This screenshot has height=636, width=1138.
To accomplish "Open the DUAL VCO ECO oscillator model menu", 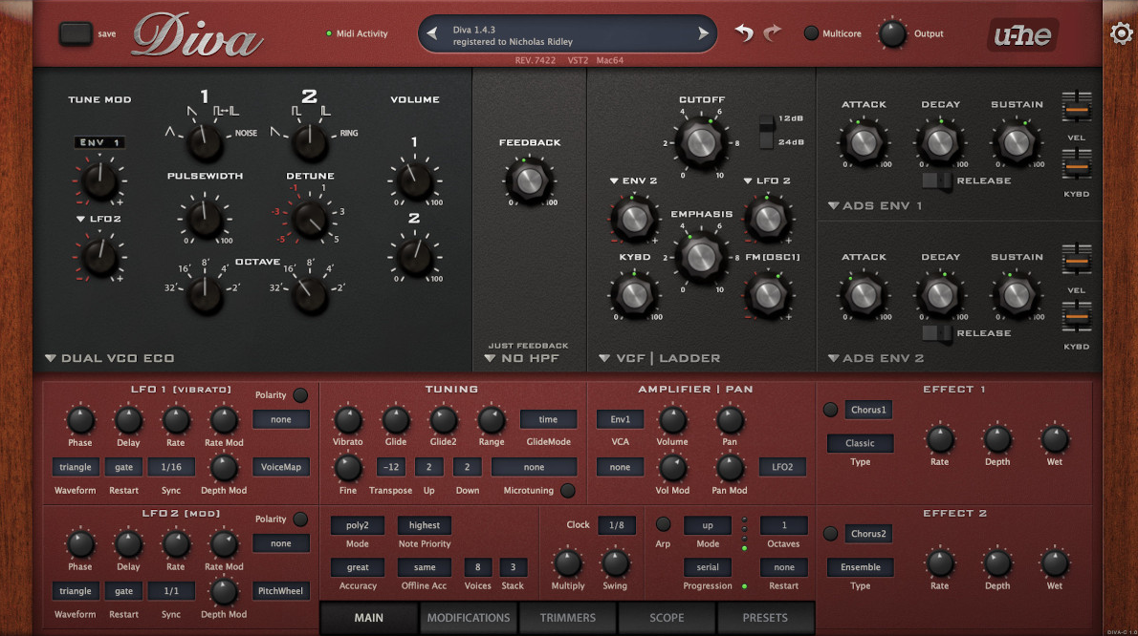I will pos(110,358).
